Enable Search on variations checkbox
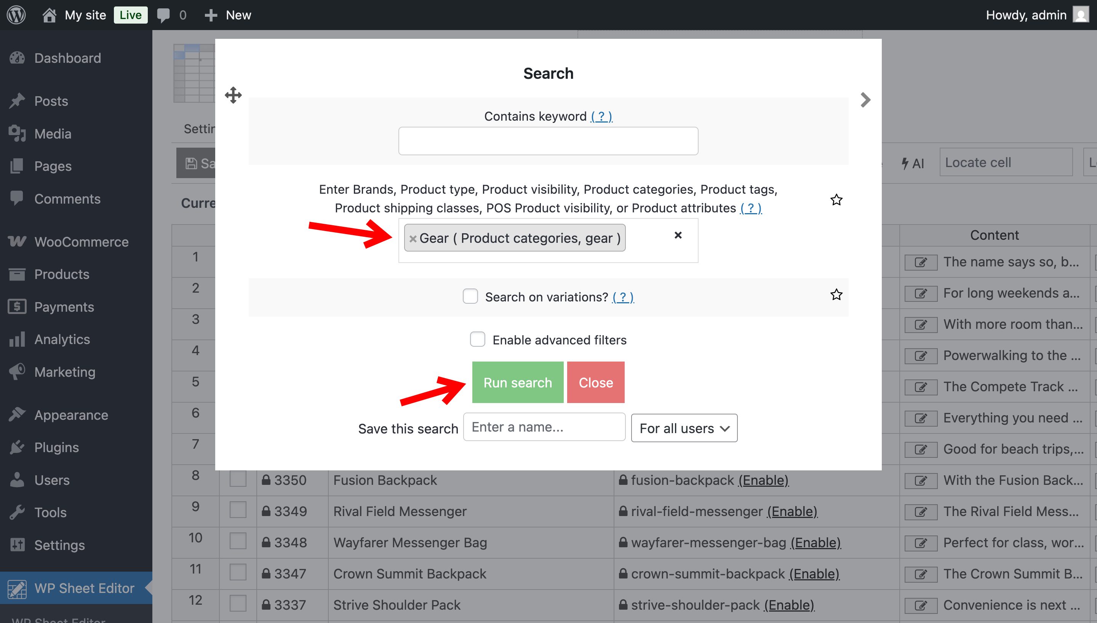The height and width of the screenshot is (623, 1097). point(470,296)
